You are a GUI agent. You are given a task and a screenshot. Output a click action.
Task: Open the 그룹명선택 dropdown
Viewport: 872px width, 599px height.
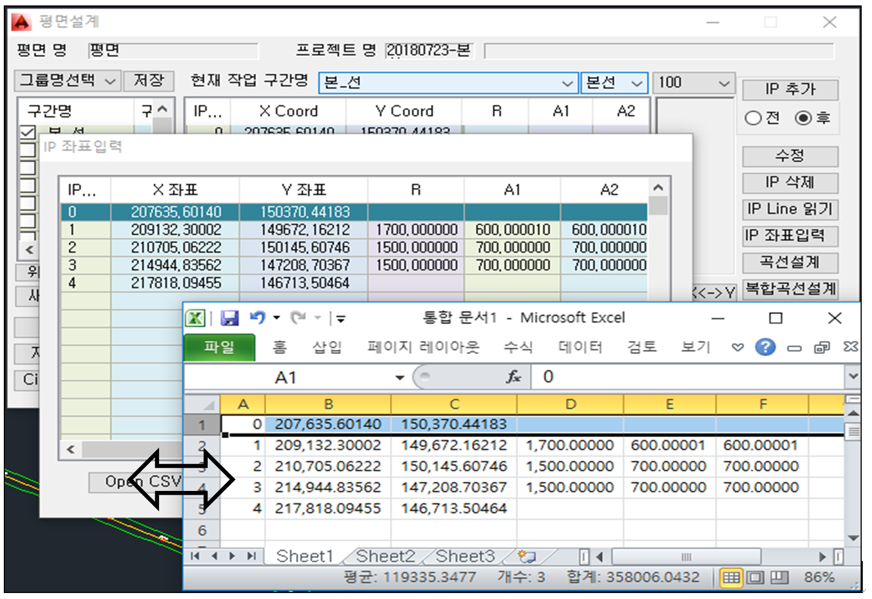coord(67,81)
